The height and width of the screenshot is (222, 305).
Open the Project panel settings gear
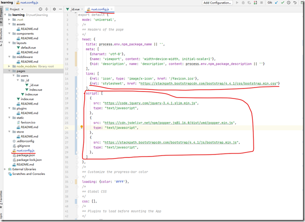[54, 9]
